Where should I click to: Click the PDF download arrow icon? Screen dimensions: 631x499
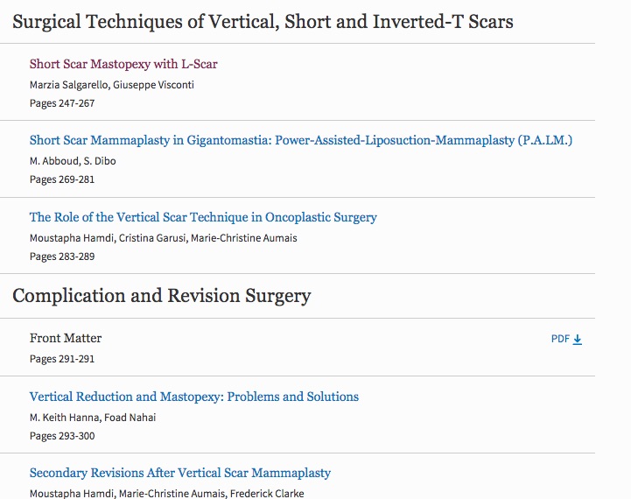point(578,340)
